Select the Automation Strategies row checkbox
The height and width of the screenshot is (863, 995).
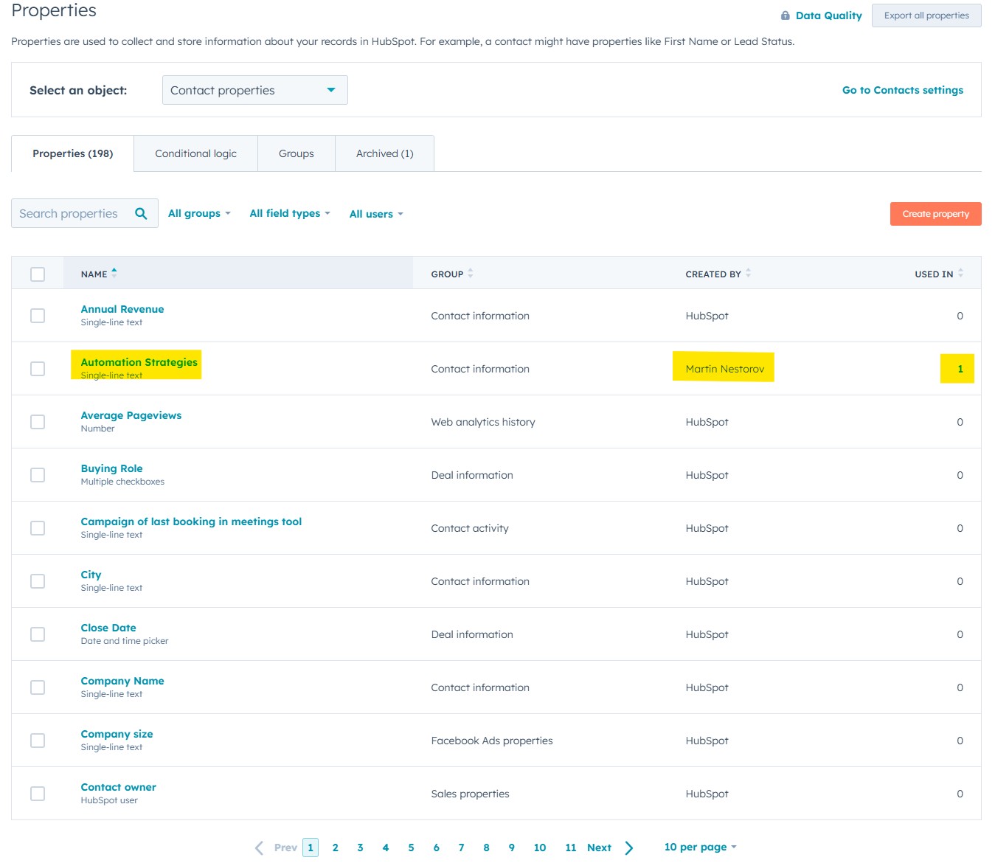pos(38,369)
